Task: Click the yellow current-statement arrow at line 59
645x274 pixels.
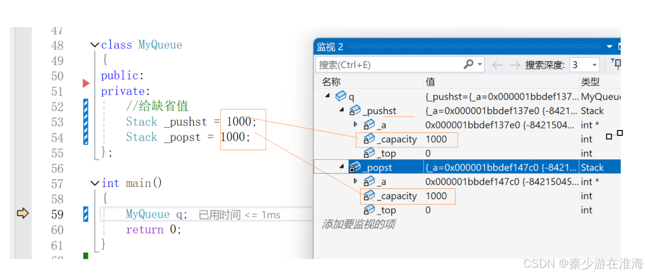Action: 23,213
